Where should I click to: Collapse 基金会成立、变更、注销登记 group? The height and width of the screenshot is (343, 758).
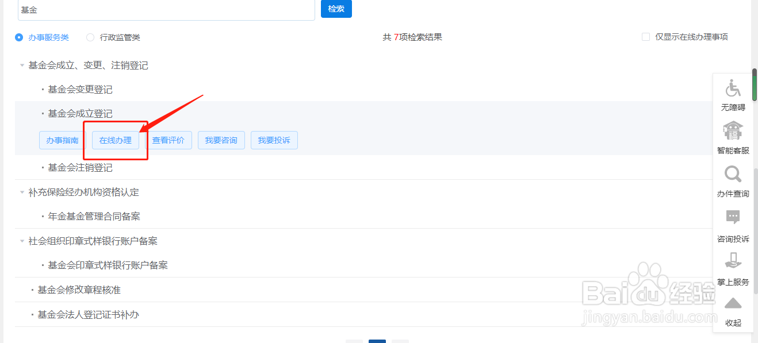click(x=22, y=65)
